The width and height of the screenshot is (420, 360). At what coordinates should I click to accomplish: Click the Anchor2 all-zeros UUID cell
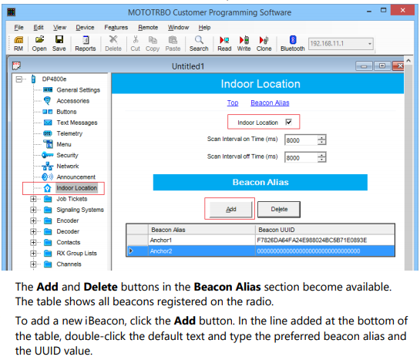325,251
